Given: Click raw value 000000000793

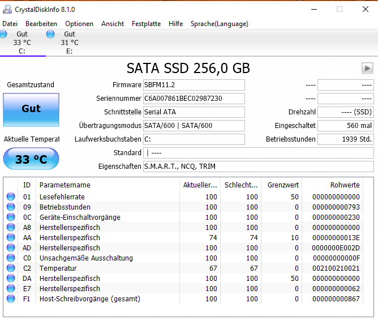Looking at the screenshot, I should (x=336, y=207).
